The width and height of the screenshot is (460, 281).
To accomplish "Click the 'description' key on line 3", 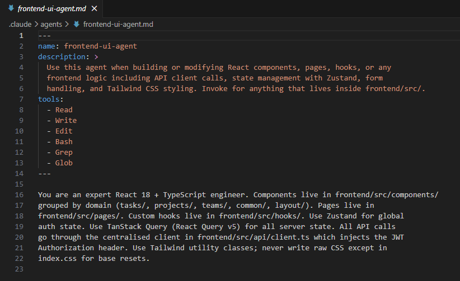I will coord(62,57).
